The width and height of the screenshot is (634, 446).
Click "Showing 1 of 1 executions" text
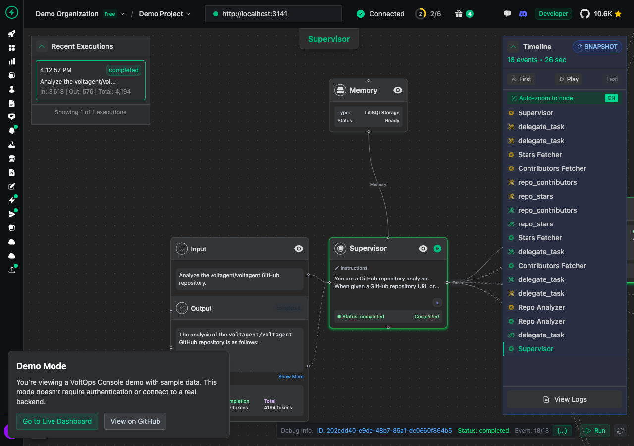(x=91, y=112)
